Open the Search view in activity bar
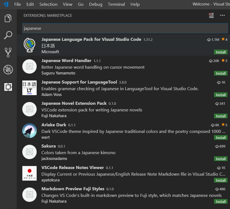230x209 pixels. click(8, 35)
